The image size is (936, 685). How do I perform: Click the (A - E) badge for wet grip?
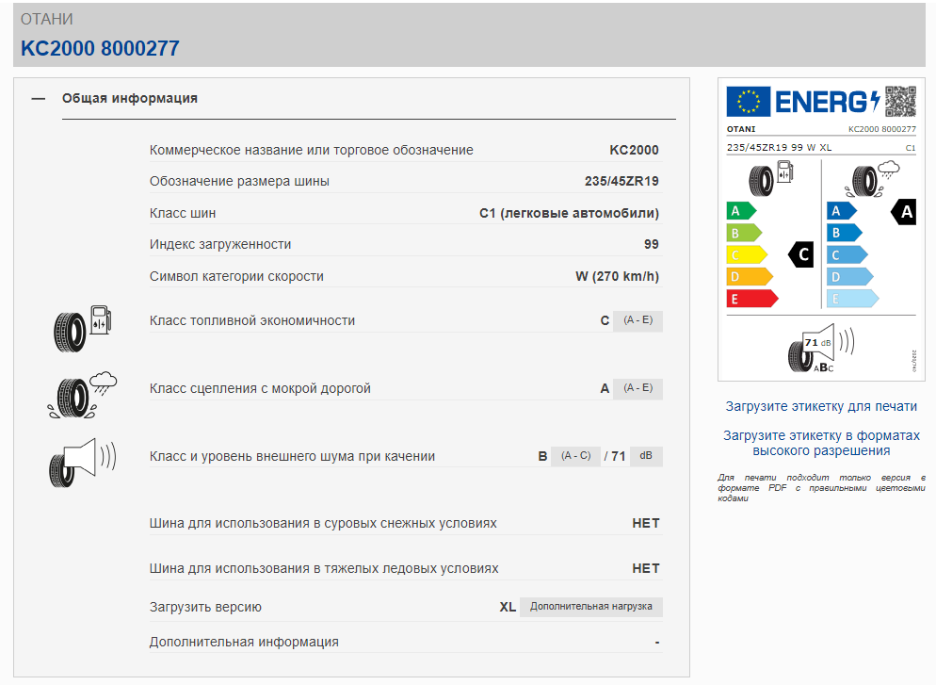pyautogui.click(x=637, y=388)
